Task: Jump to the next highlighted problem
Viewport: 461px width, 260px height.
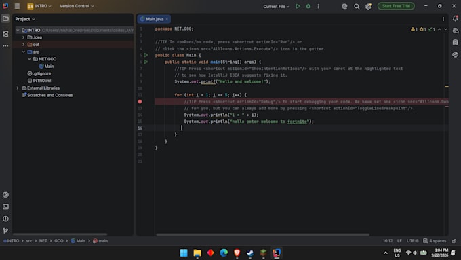Action: pos(445,29)
